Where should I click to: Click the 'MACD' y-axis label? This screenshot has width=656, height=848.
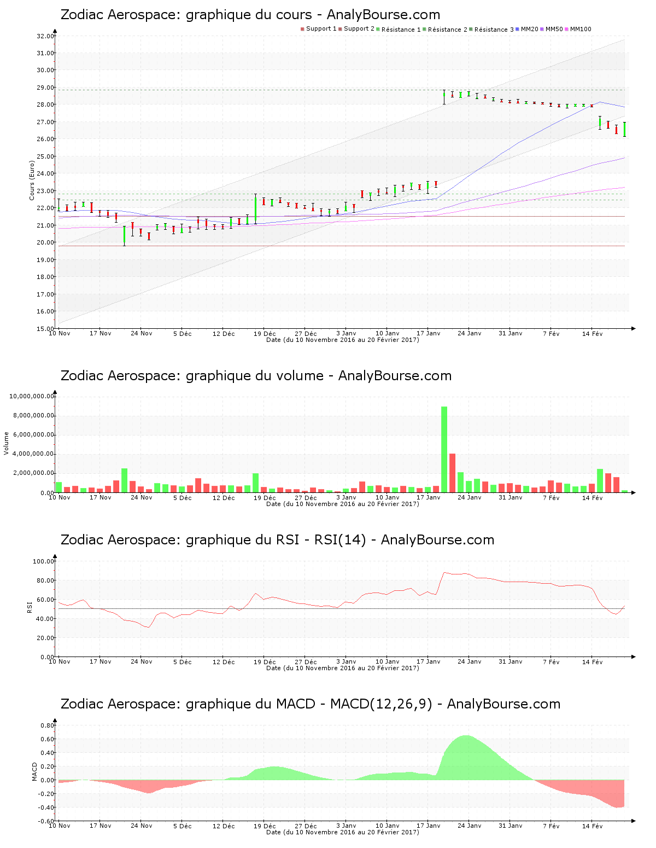point(34,771)
